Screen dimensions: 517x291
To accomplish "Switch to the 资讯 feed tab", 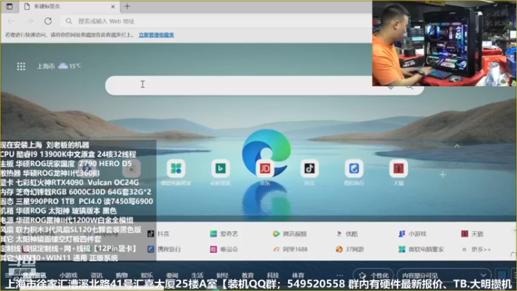I will point(96,275).
